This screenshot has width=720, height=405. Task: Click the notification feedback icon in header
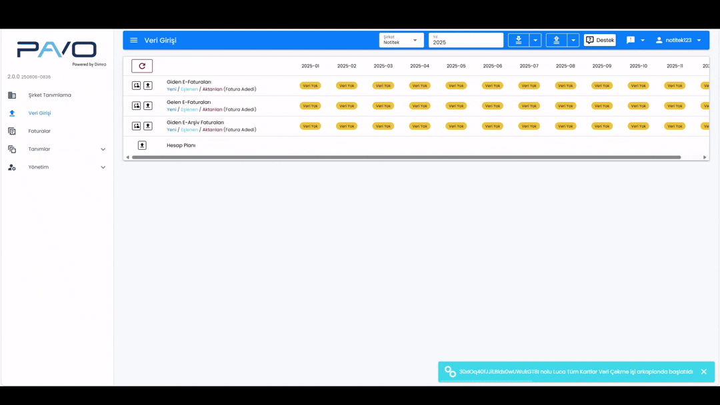[x=631, y=40]
